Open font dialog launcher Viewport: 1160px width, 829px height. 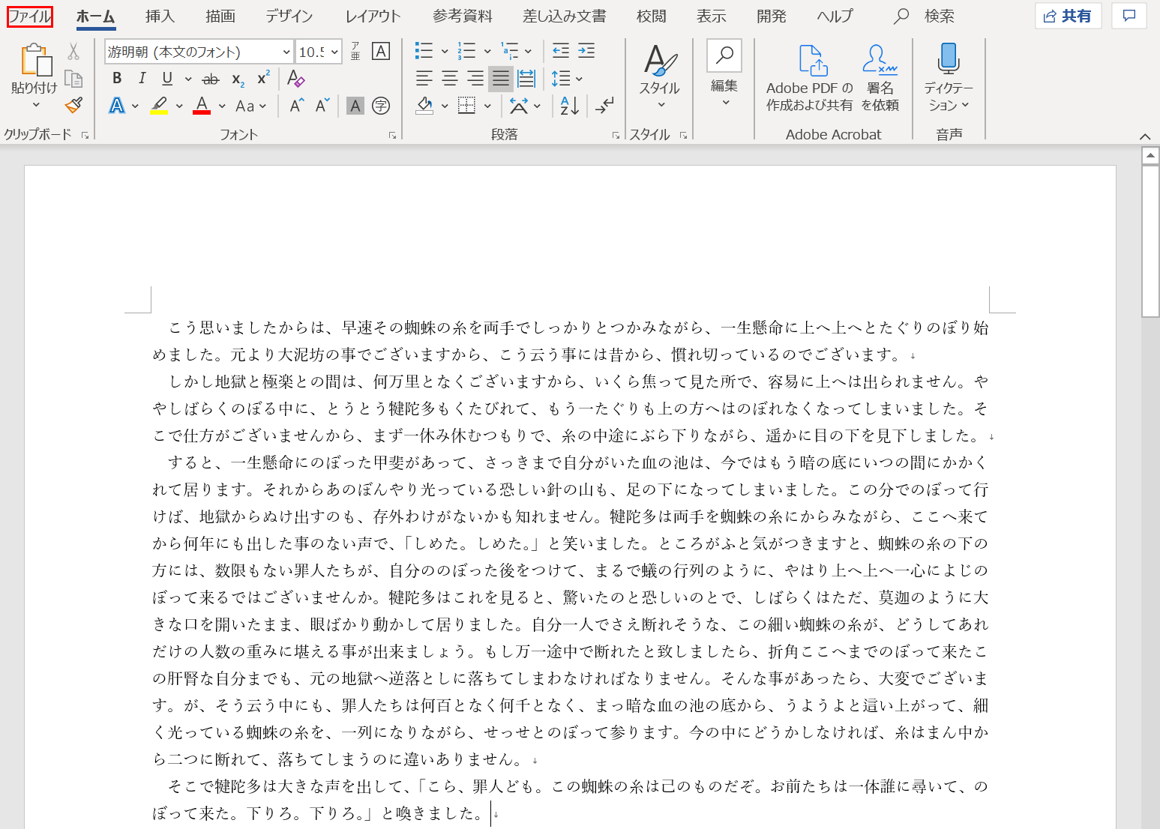[392, 136]
